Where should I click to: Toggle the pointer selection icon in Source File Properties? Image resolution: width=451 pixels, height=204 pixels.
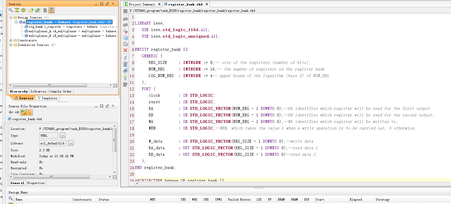[30, 112]
